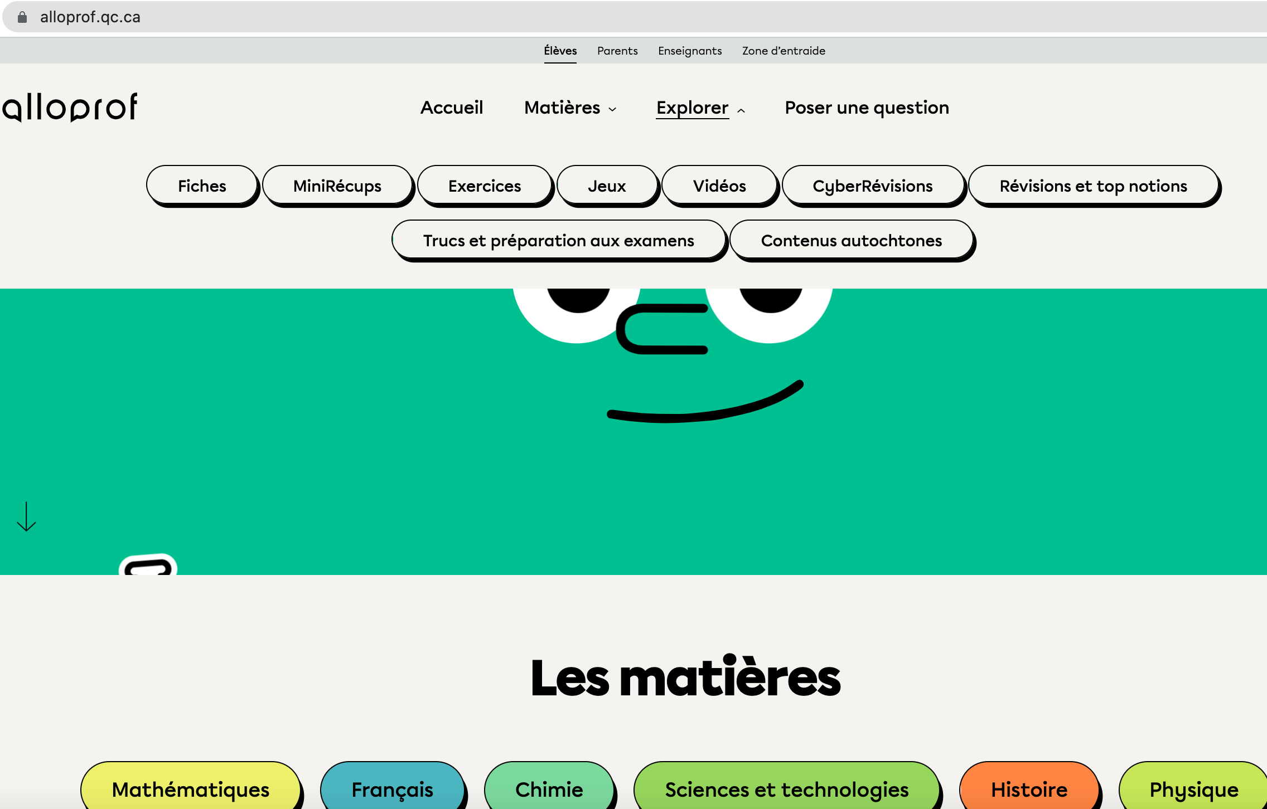Screen dimensions: 1267x809
Task: Expand the Matières dropdown menu
Action: tap(570, 108)
